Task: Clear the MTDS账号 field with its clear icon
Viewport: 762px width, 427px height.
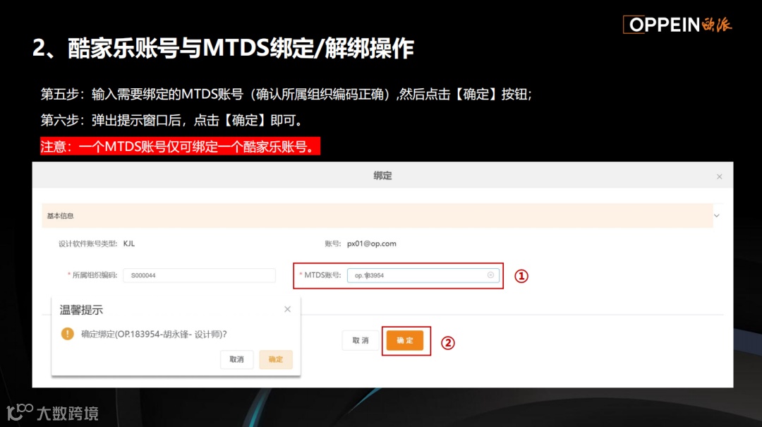Action: coord(490,275)
